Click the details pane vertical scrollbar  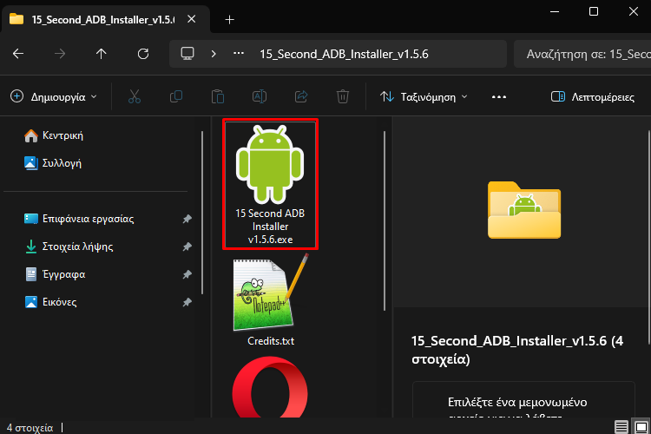[649, 237]
